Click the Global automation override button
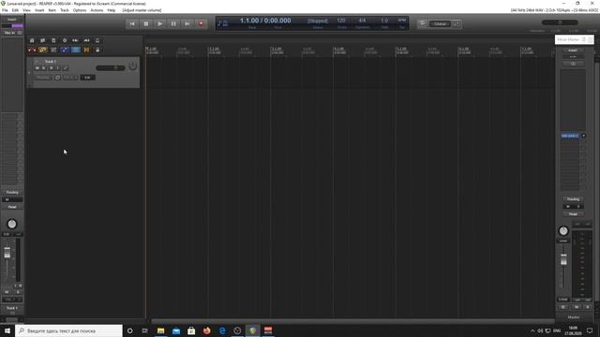This screenshot has width=600, height=337. pyautogui.click(x=440, y=23)
